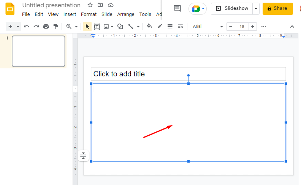The width and height of the screenshot is (301, 185).
Task: Select the Line tool
Action: 130,27
